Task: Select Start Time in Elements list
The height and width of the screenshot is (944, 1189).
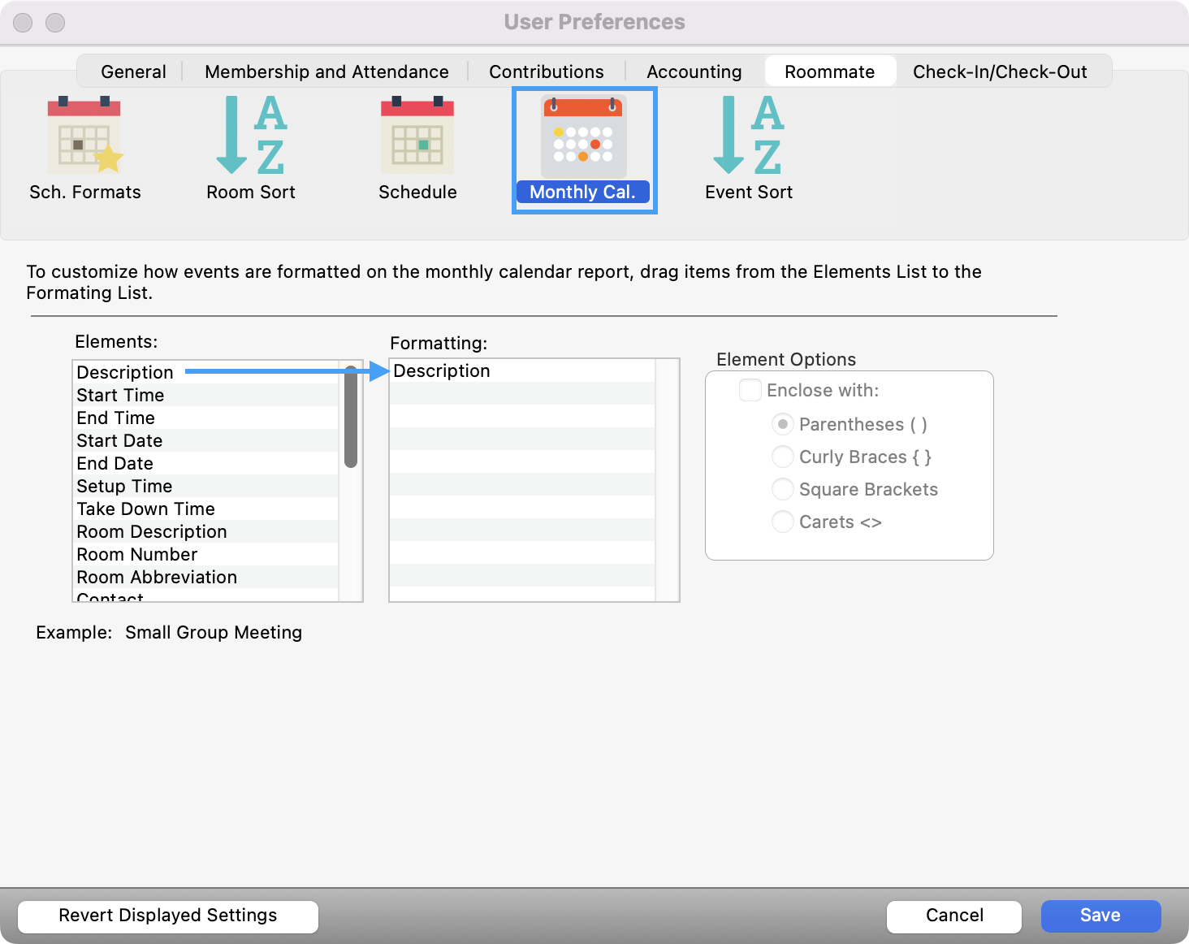Action: coord(120,396)
